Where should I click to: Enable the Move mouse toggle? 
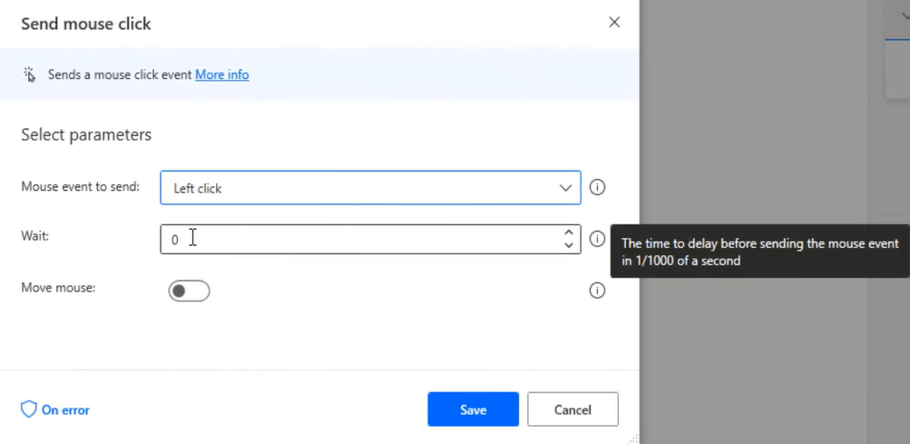[x=189, y=291]
